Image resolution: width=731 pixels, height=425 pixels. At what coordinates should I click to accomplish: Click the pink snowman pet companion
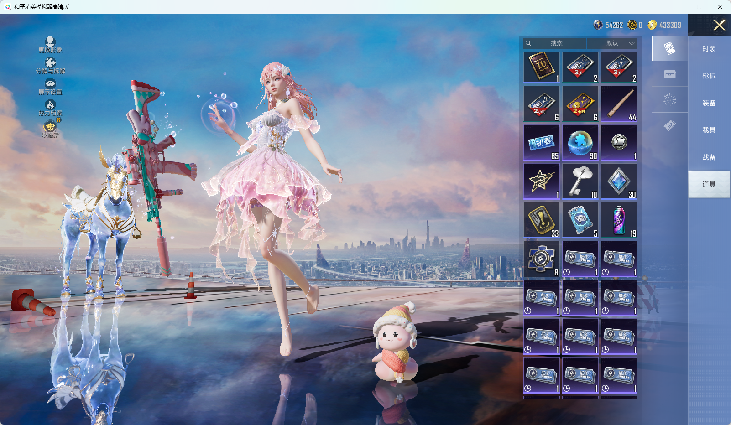[x=395, y=343]
